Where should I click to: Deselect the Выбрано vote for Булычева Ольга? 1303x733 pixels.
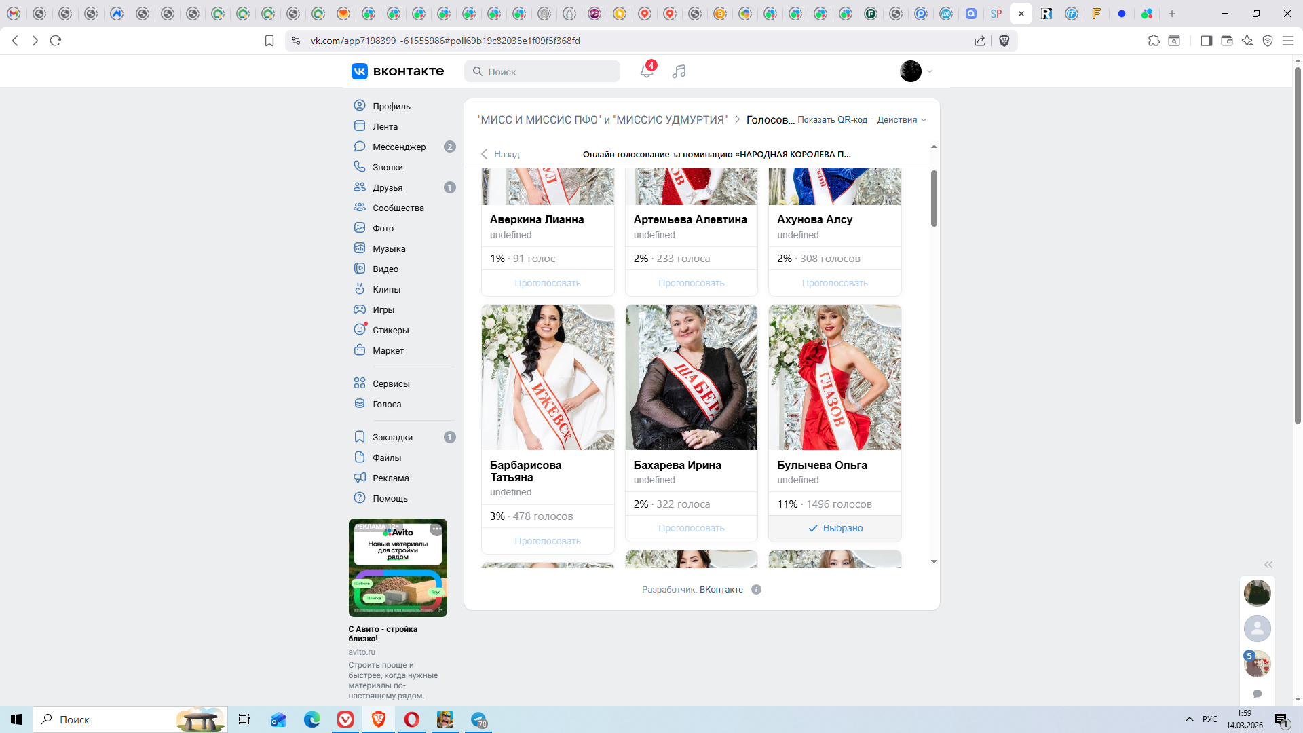coord(835,528)
